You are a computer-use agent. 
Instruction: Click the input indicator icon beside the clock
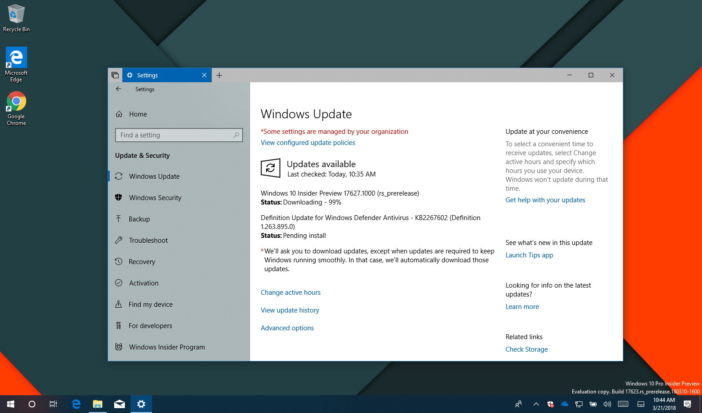pyautogui.click(x=641, y=404)
